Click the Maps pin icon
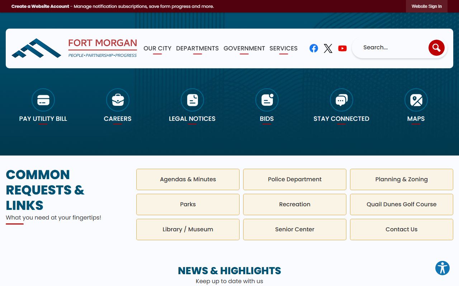 pos(416,100)
